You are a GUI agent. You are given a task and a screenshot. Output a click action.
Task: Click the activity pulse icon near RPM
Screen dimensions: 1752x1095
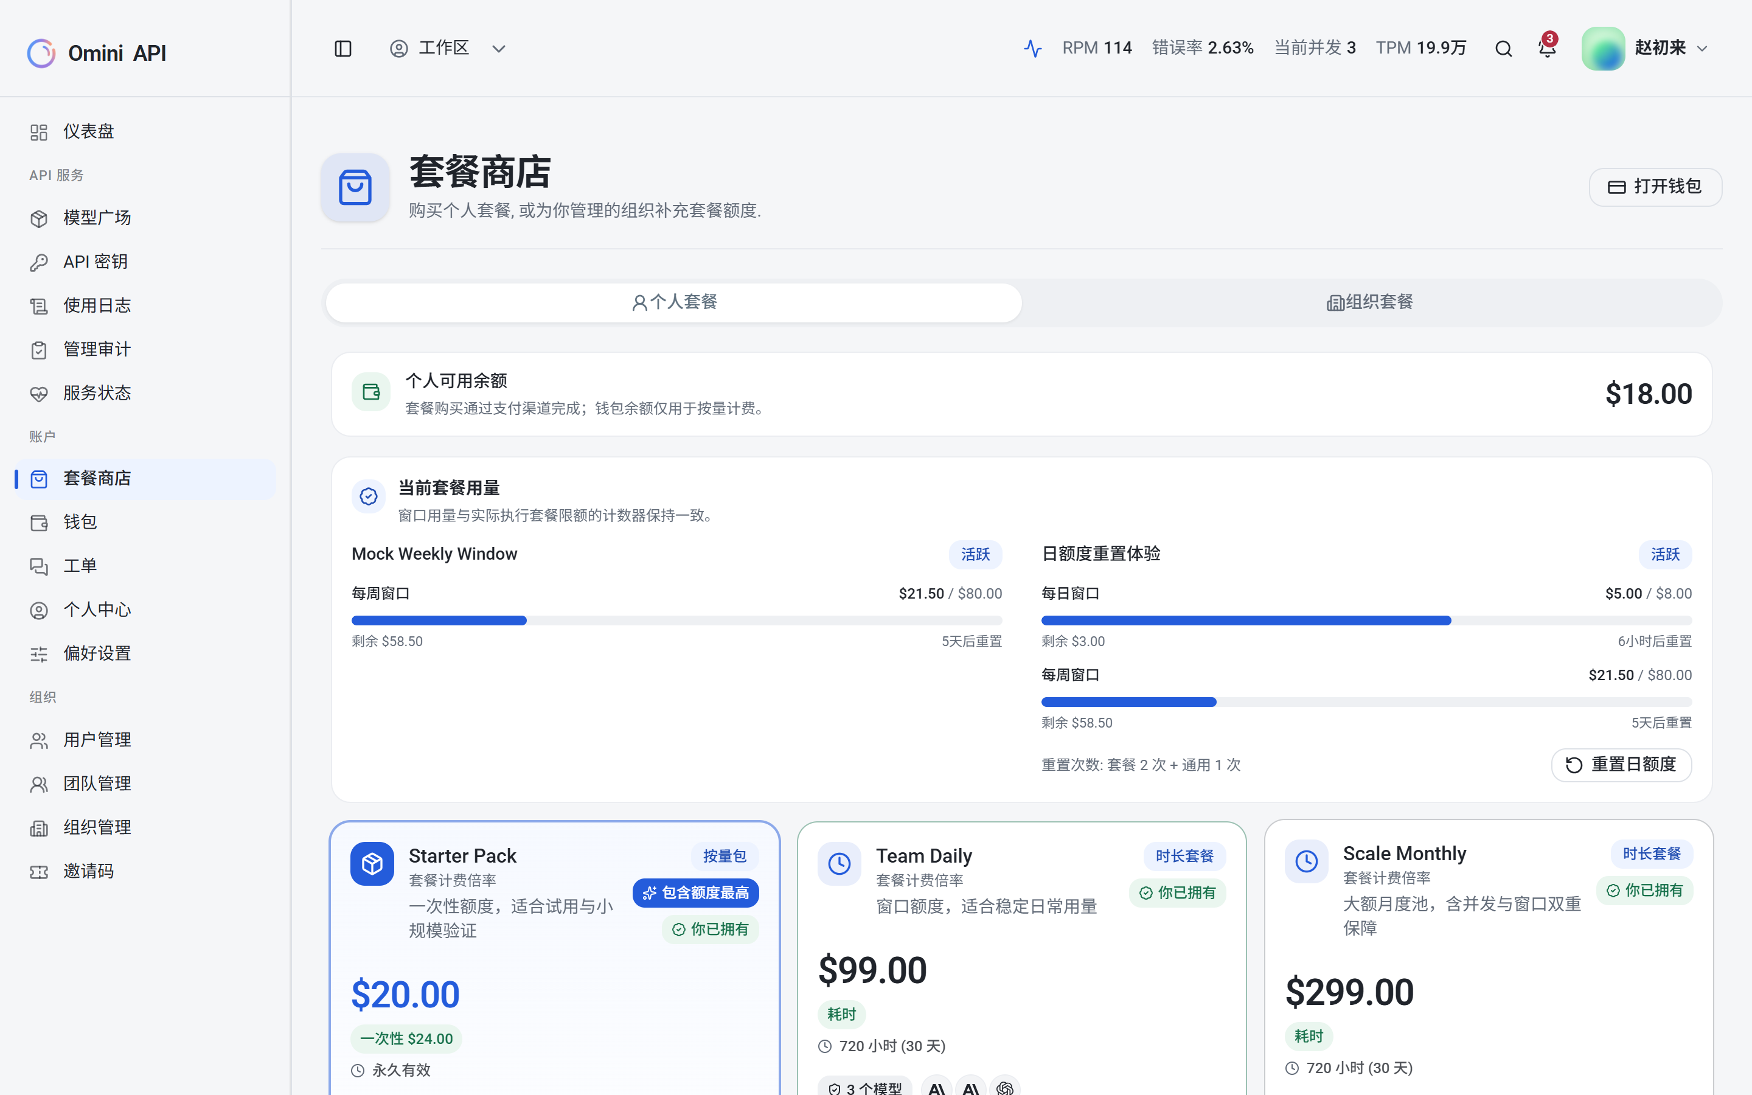pos(1033,49)
